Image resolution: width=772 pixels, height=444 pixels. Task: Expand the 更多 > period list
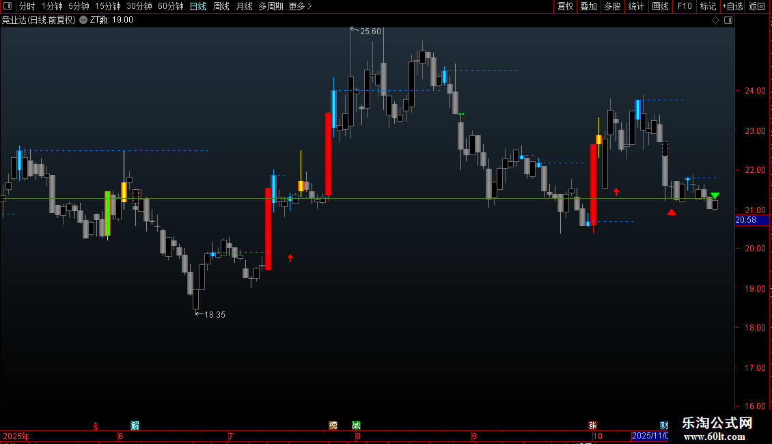(x=301, y=6)
